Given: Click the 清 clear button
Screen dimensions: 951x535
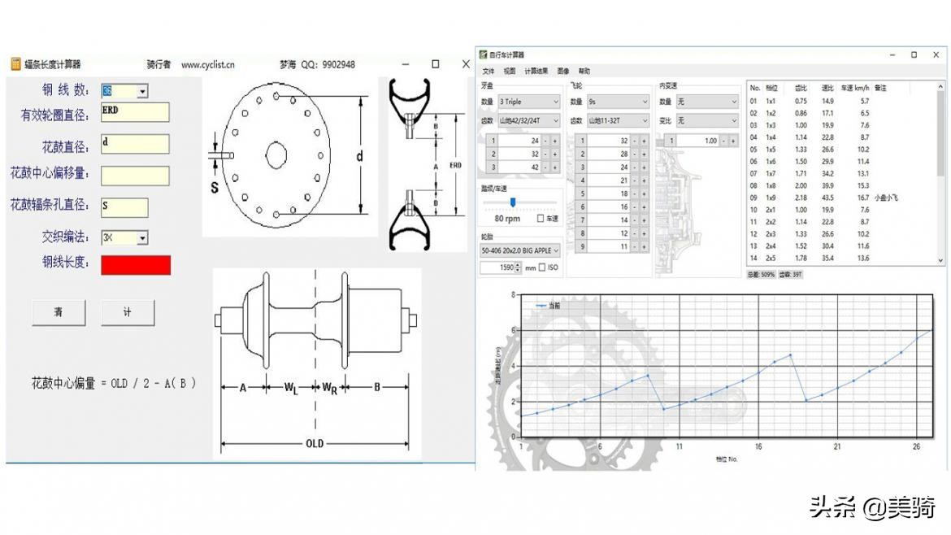Looking at the screenshot, I should click(x=59, y=312).
